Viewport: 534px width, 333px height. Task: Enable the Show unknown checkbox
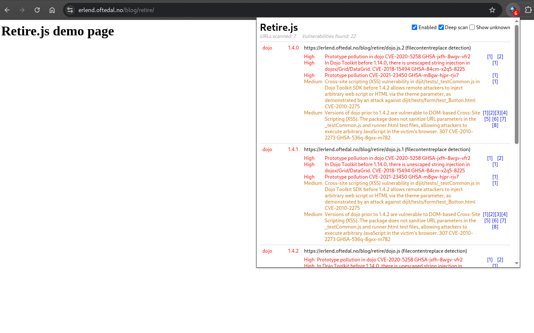coord(472,27)
